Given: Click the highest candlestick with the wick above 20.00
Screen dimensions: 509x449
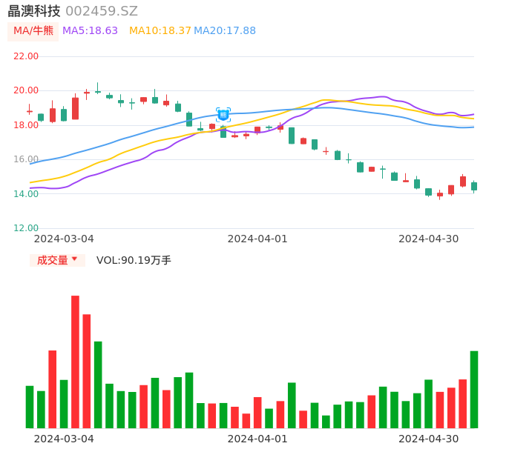Looking at the screenshot, I should tap(98, 88).
